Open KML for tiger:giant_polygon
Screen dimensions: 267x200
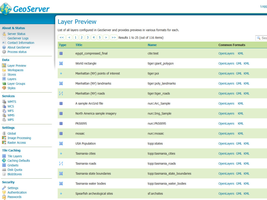click(x=246, y=63)
